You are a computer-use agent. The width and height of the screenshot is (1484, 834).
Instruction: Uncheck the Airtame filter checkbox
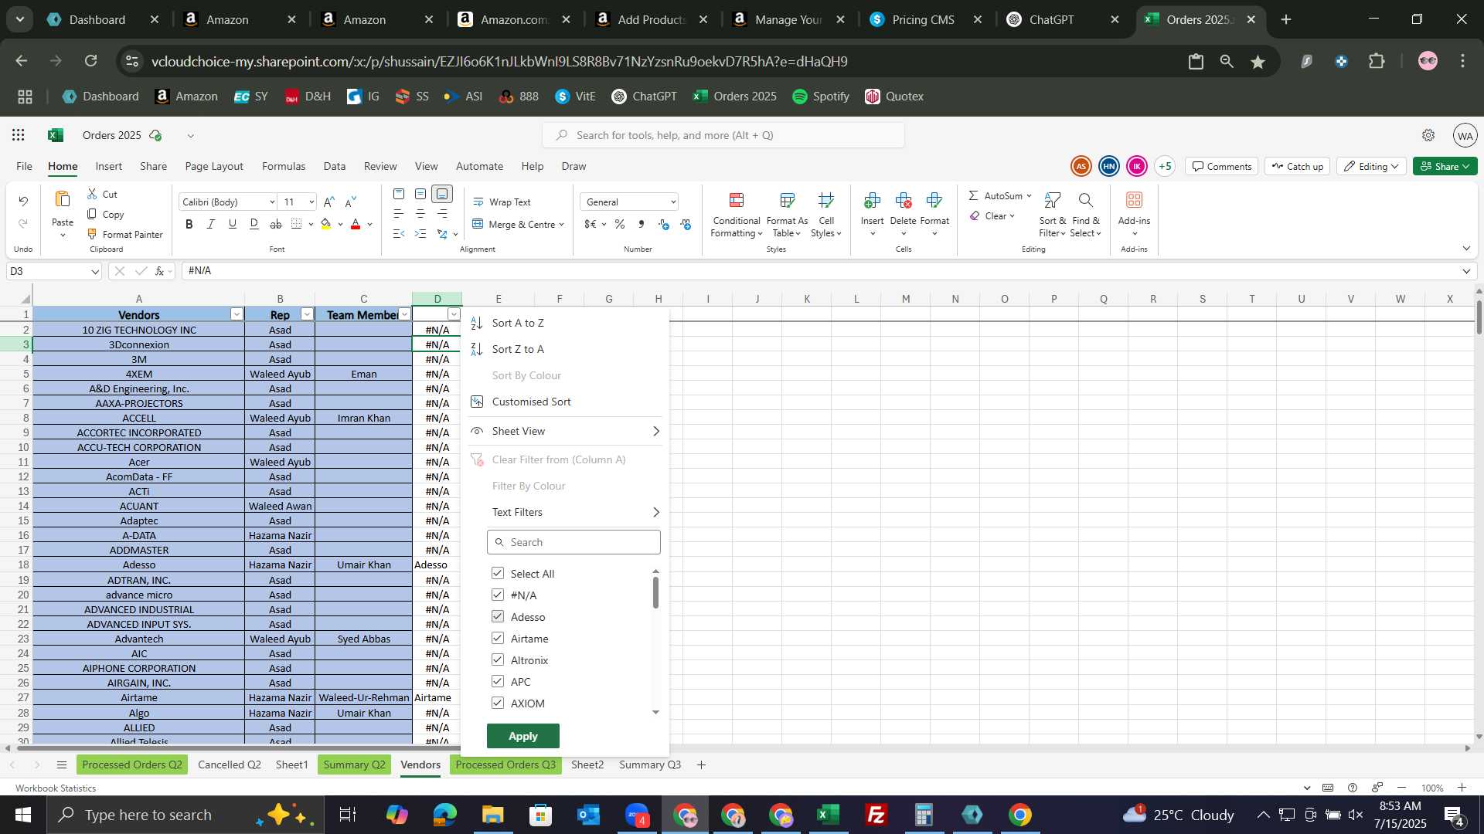point(498,638)
